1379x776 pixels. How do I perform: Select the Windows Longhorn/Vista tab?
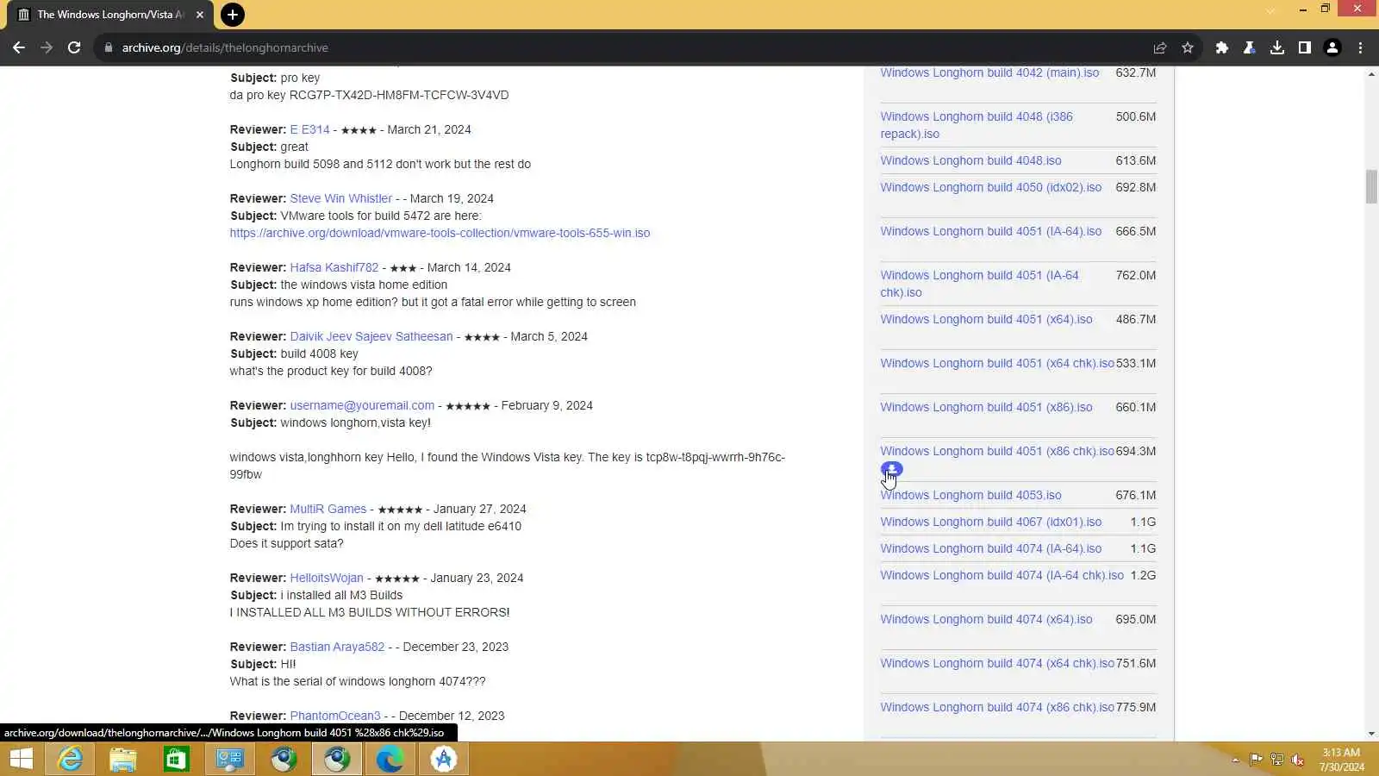110,15
